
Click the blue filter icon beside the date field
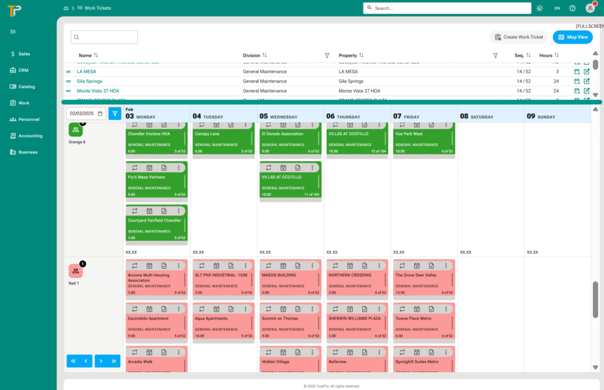(x=114, y=113)
